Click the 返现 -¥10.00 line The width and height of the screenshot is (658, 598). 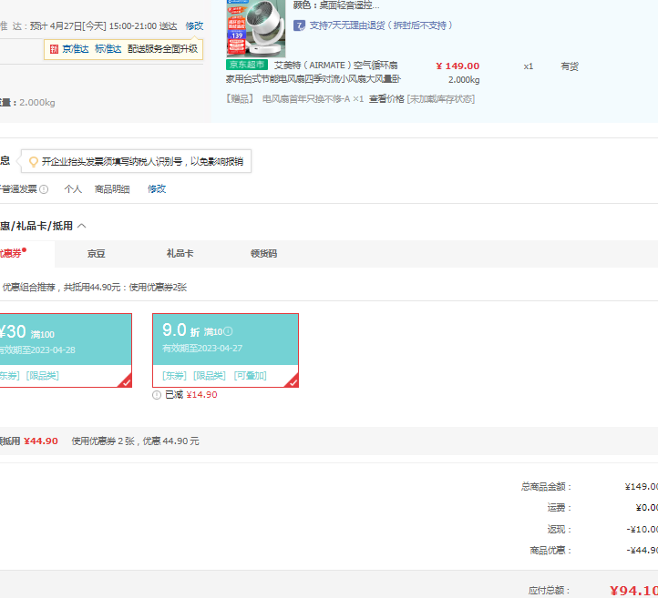point(602,529)
